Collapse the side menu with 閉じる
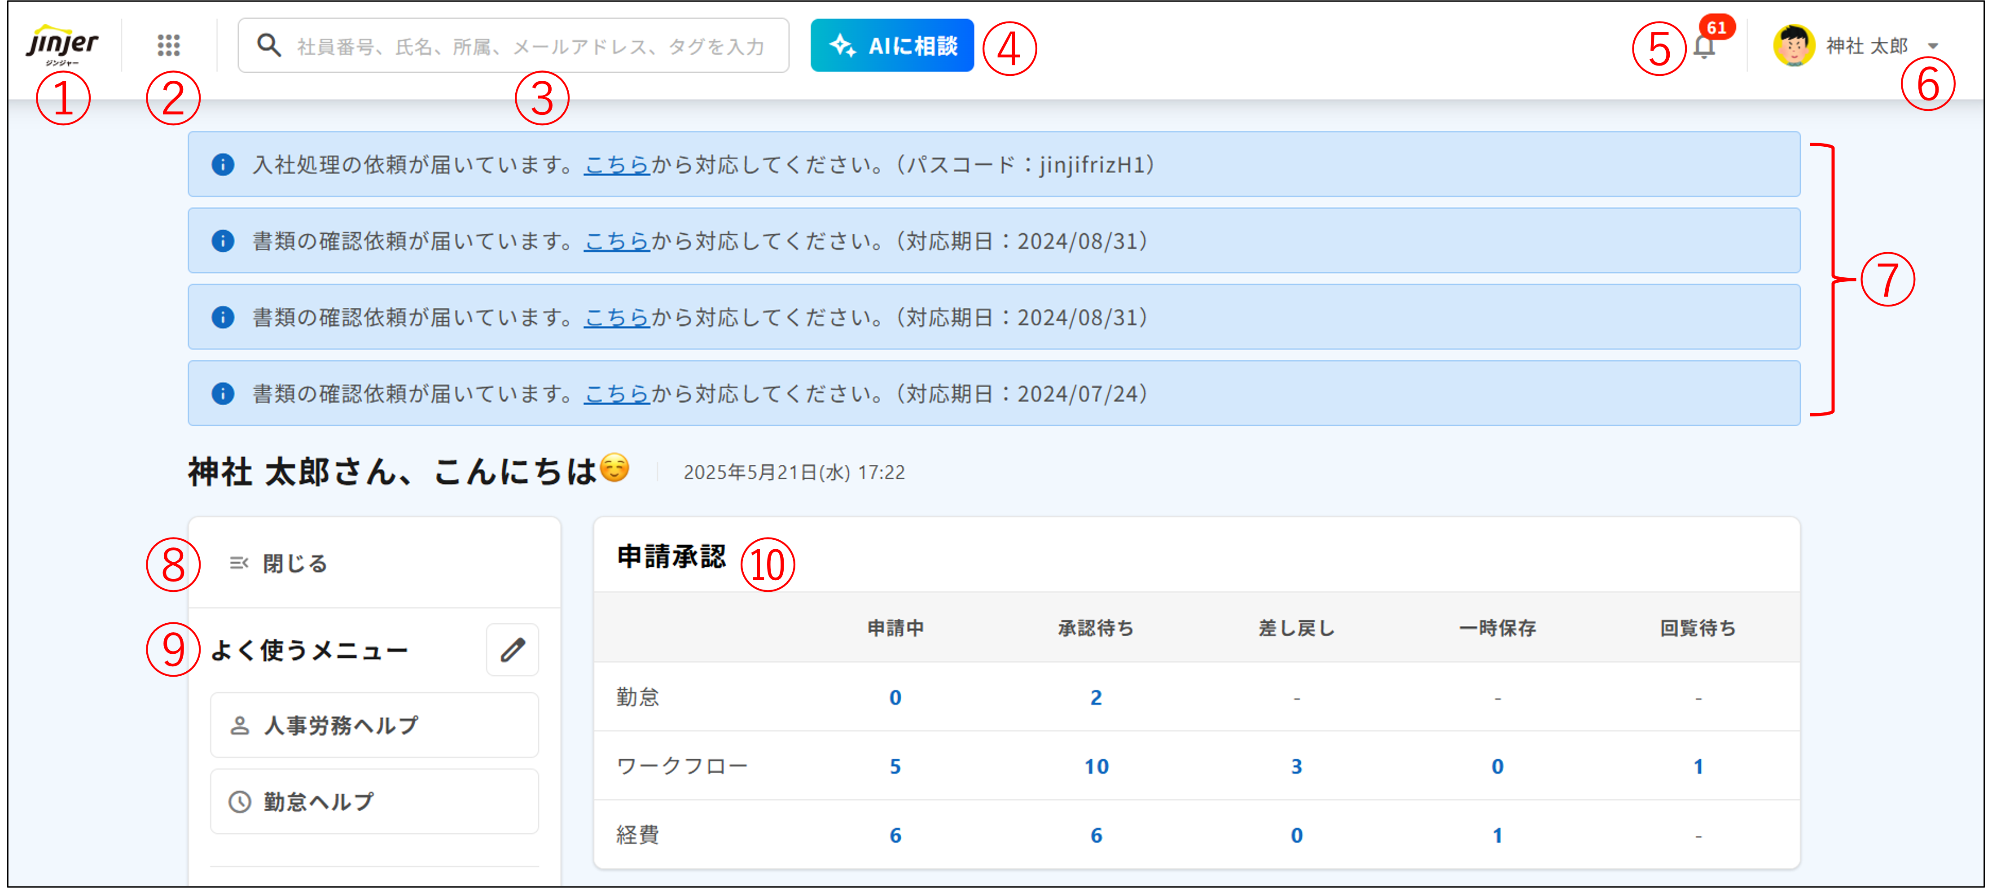Viewport: 1992px width, 888px height. click(278, 564)
